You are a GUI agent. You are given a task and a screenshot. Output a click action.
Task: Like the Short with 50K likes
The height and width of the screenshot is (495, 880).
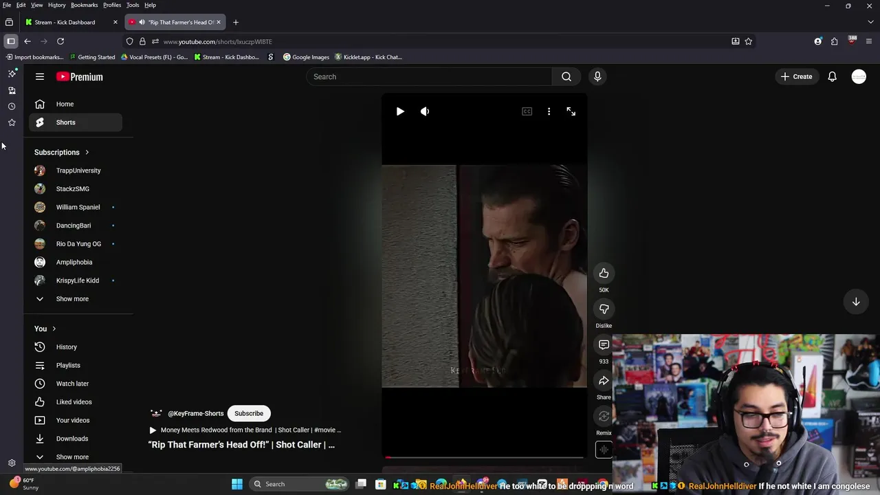[604, 274]
